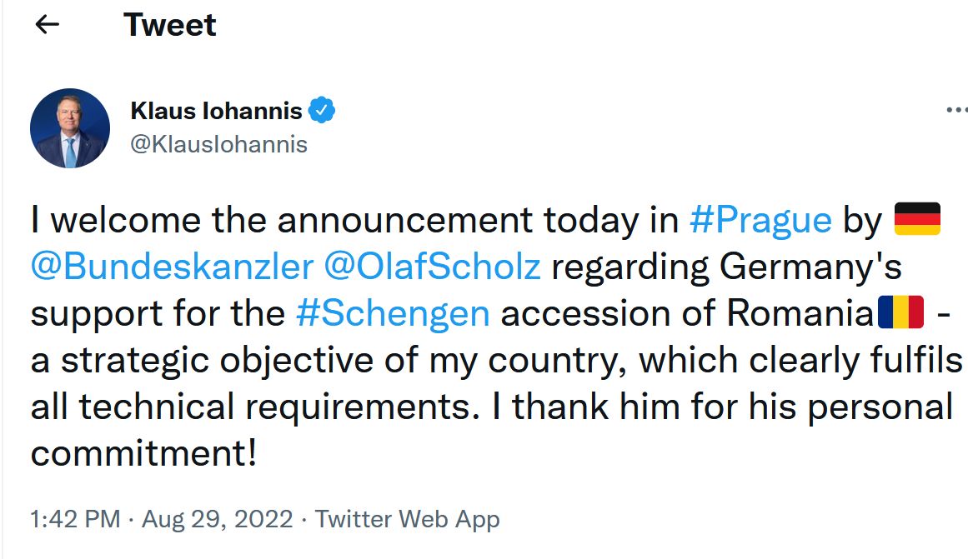This screenshot has width=968, height=559.
Task: Click the Aug 29, 2022 date
Action: tap(217, 520)
